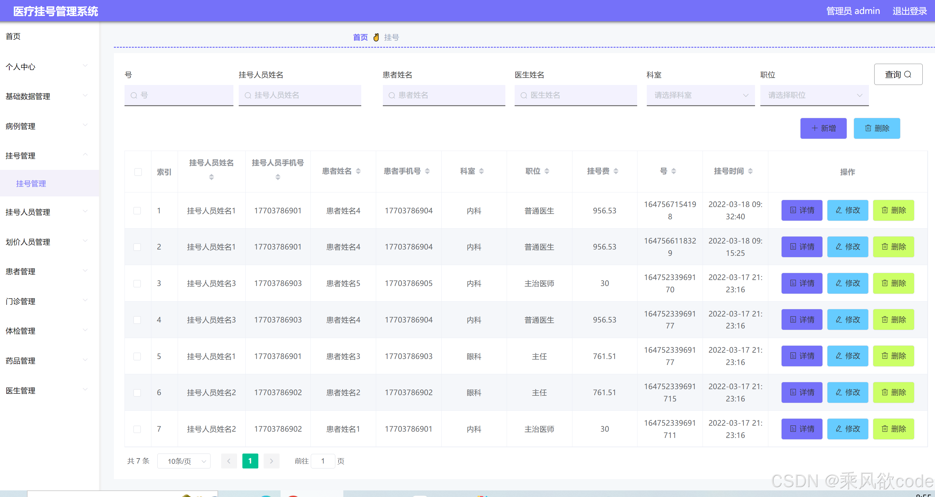Click sort arrows beside 挂号时间 column header
The width and height of the screenshot is (935, 497).
click(x=750, y=171)
